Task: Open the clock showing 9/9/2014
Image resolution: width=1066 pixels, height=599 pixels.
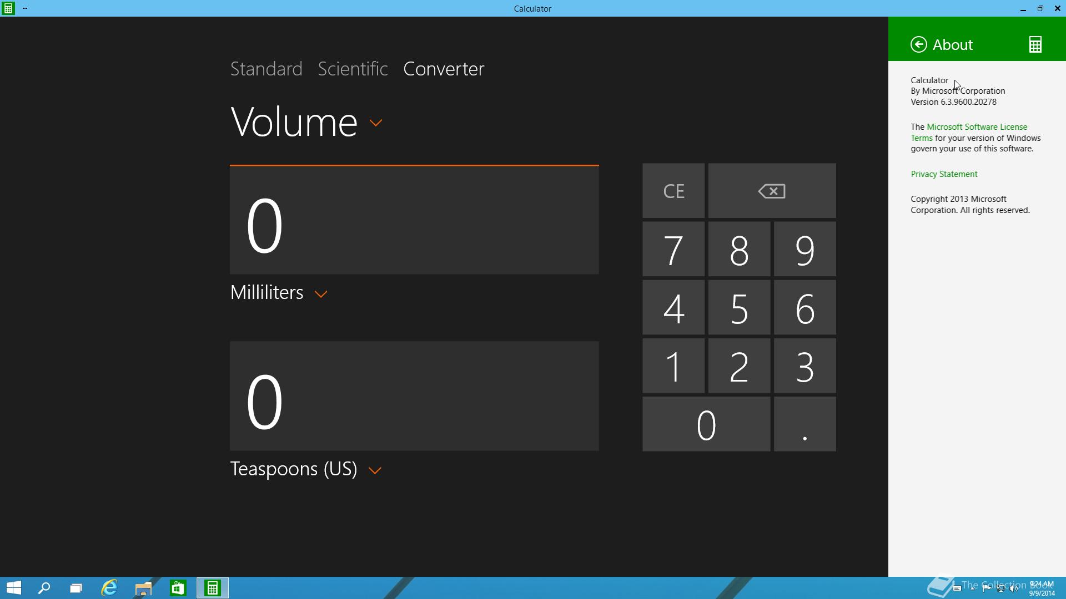Action: [x=1041, y=588]
